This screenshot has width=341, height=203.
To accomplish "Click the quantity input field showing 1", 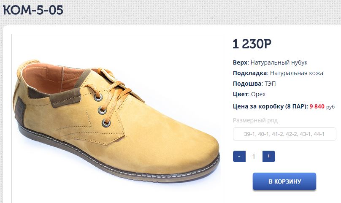I will tap(254, 156).
